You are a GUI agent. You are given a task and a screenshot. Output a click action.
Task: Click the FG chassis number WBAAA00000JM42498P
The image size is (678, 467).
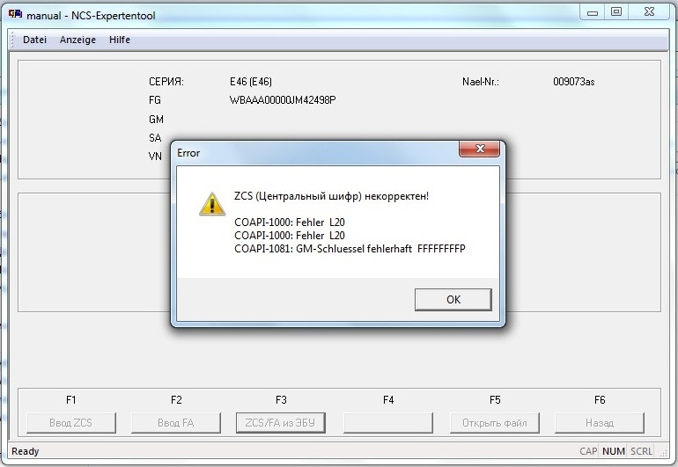click(x=283, y=100)
